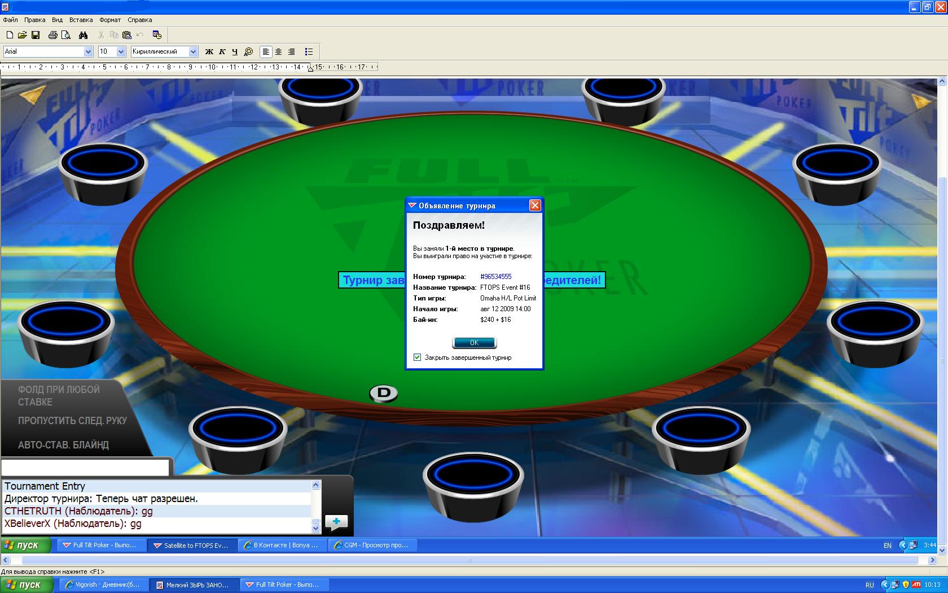The image size is (948, 593).
Task: Click the text color palette icon
Action: [248, 51]
